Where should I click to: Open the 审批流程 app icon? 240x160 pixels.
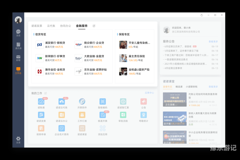[123, 115]
